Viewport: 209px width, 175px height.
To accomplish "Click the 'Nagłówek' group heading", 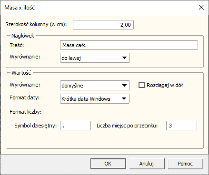I will pyautogui.click(x=23, y=36).
